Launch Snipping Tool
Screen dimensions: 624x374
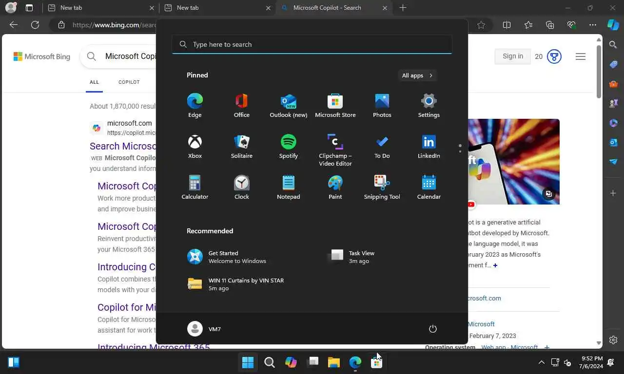382,187
